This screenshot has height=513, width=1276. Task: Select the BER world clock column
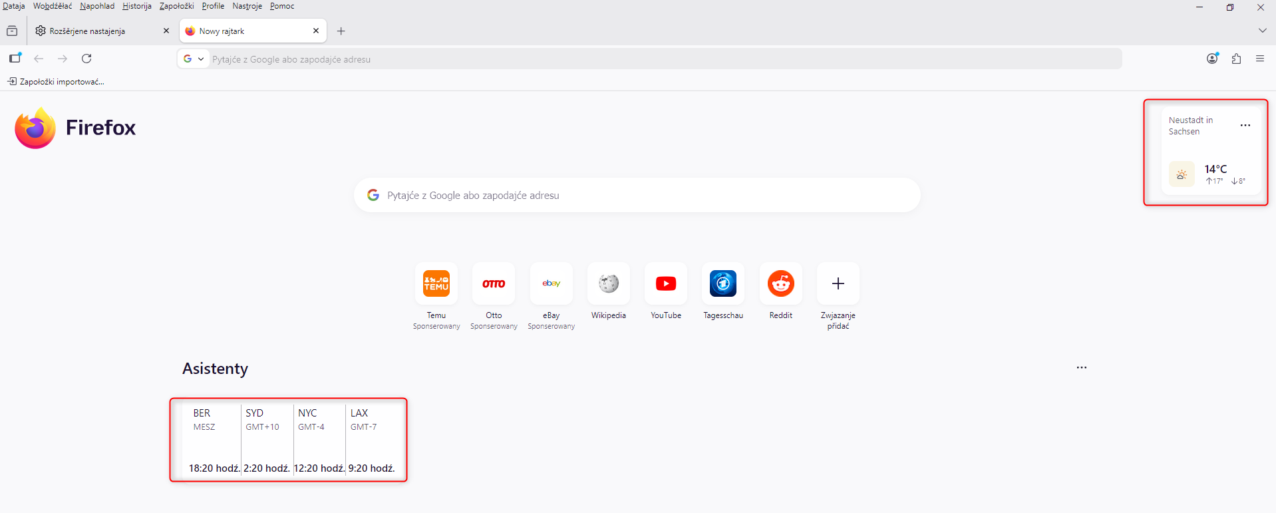click(x=214, y=440)
